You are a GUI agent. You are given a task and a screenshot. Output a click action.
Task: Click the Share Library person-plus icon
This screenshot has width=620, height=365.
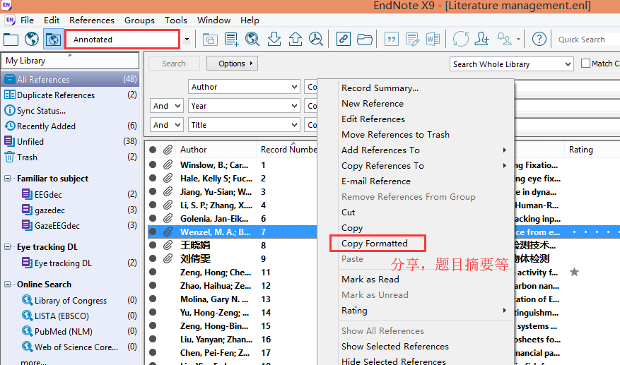pyautogui.click(x=481, y=39)
